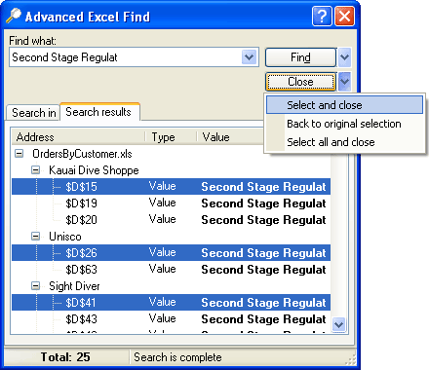Select the Sight Diver tree item
The height and width of the screenshot is (370, 429).
74,286
